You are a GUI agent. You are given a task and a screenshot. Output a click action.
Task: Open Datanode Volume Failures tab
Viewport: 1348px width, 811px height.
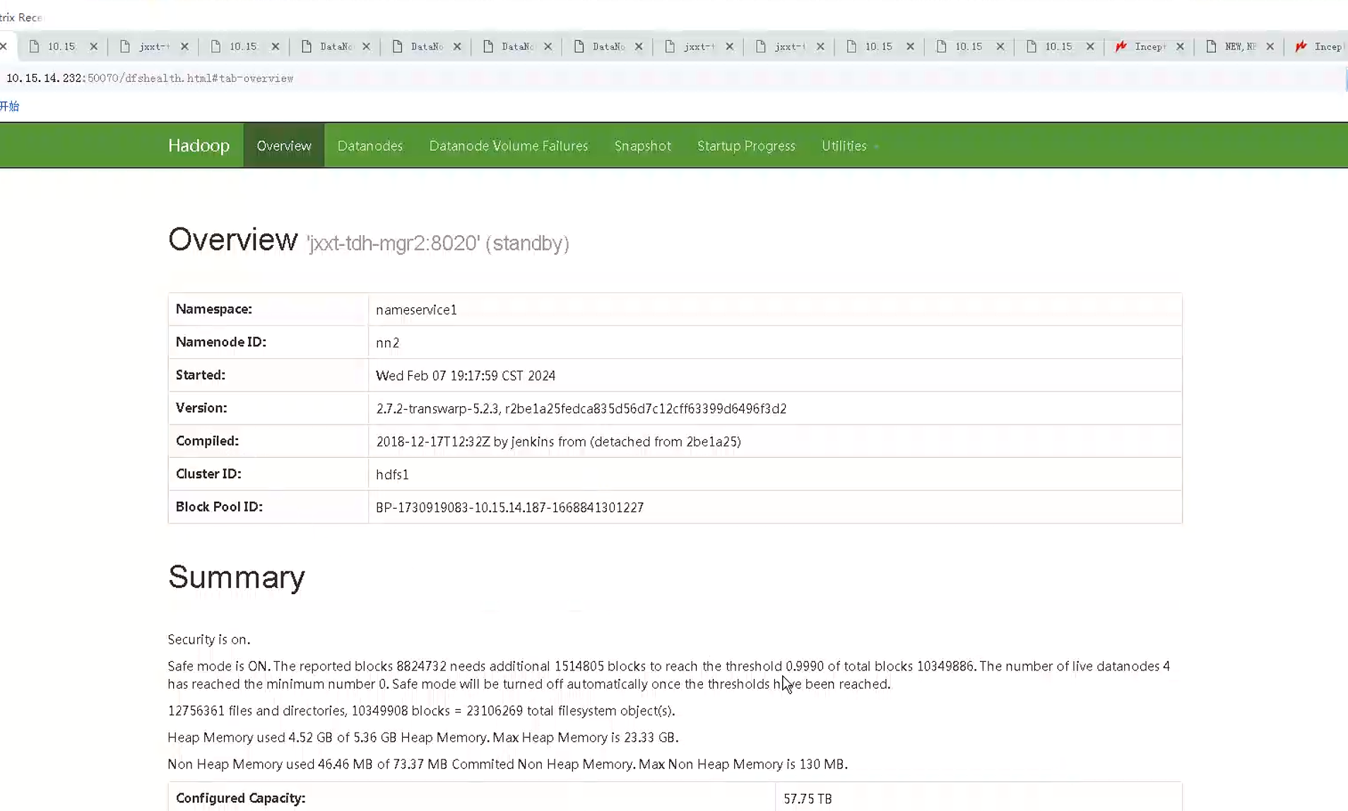(509, 146)
